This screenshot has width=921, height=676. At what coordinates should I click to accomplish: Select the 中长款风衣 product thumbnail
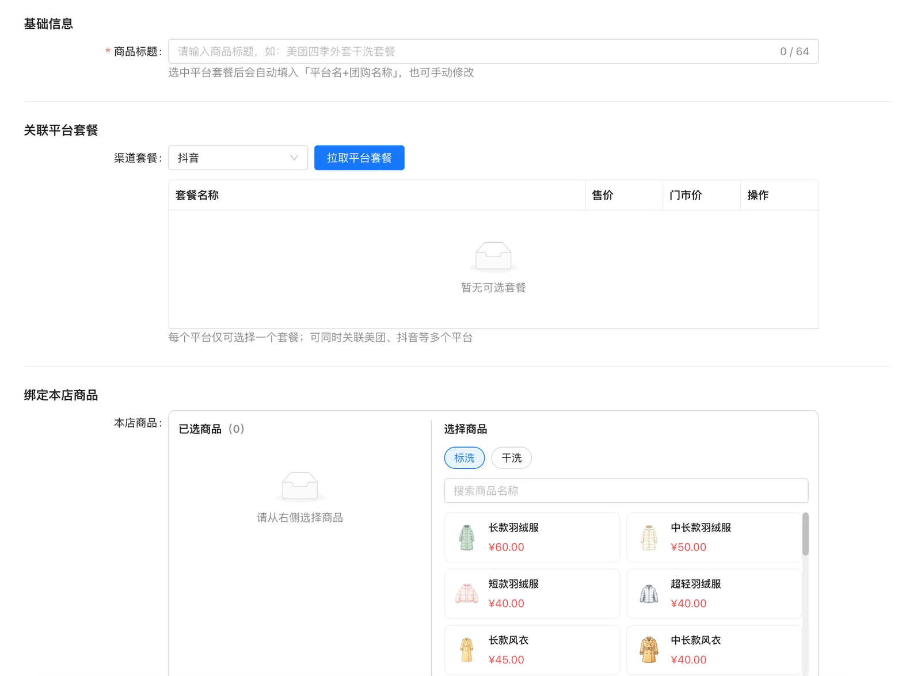649,650
